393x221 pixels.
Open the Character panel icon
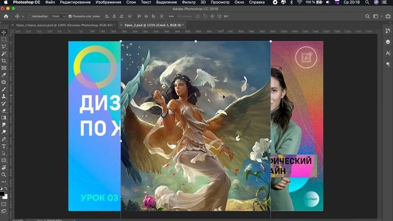click(387, 53)
